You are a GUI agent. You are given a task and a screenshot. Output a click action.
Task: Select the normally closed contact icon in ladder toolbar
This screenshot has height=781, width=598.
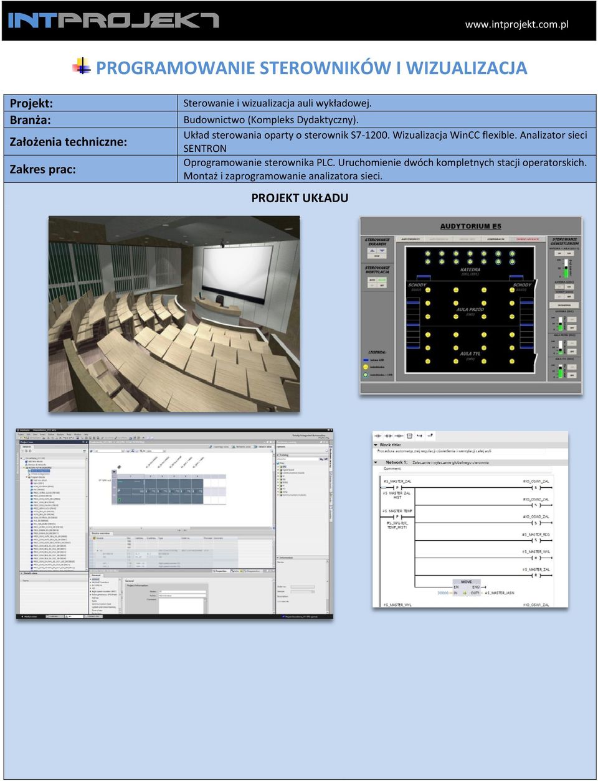388,436
